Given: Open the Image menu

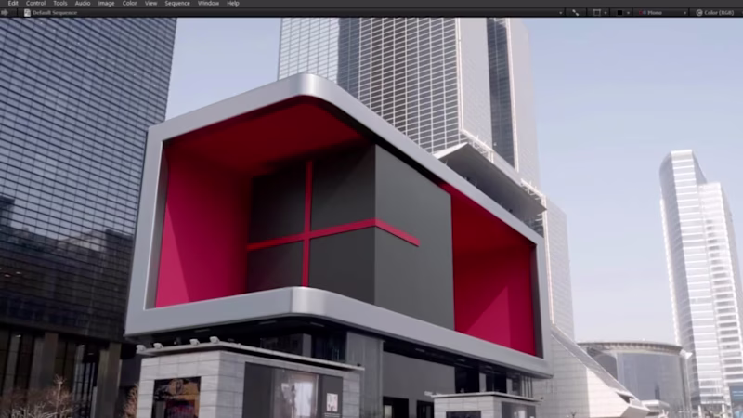Looking at the screenshot, I should pos(106,4).
